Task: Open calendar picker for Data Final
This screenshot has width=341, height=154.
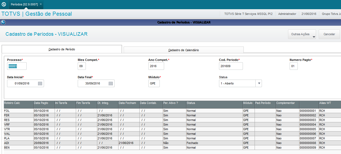Action: pos(111,83)
